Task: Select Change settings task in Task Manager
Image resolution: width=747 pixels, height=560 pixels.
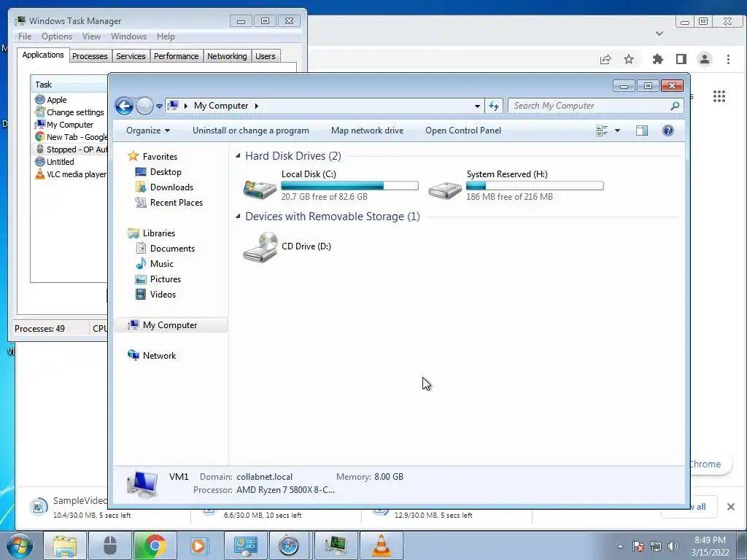Action: [75, 112]
